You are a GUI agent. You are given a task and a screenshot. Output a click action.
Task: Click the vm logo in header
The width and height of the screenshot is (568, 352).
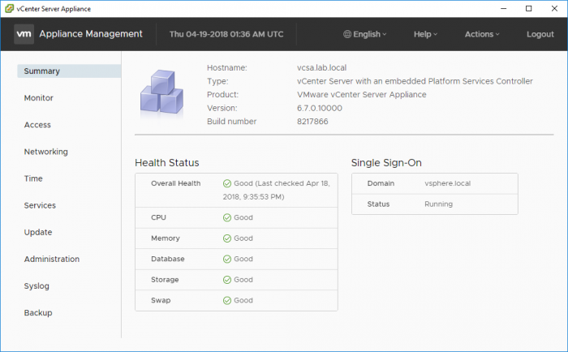[x=24, y=34]
